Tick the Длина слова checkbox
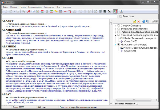The width and height of the screenshot is (160, 110). point(120,17)
